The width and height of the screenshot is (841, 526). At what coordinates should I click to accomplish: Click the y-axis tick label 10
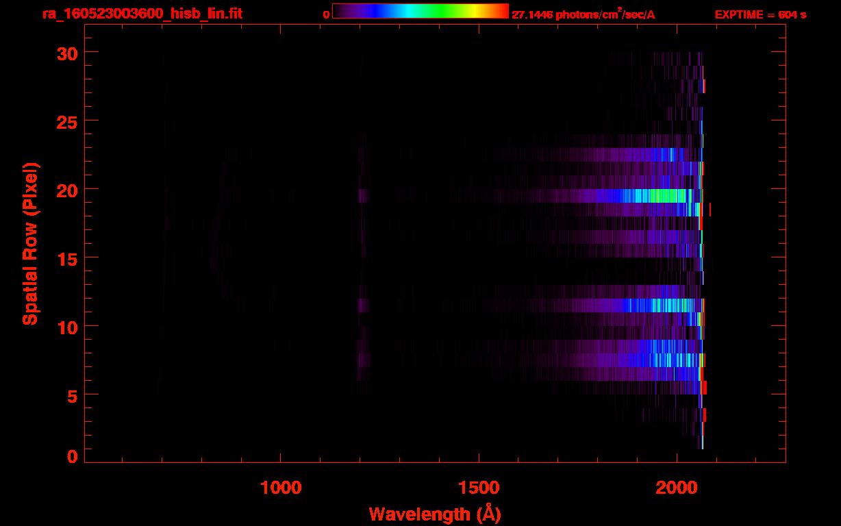tap(68, 327)
